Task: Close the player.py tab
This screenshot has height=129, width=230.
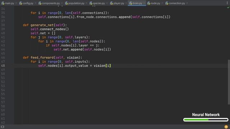Action: tap(126, 3)
